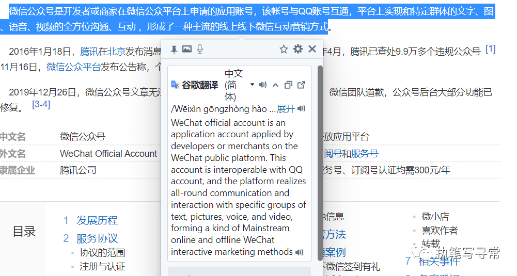
Task: Collapse the 谷歌翻译 result panel
Action: (x=275, y=85)
